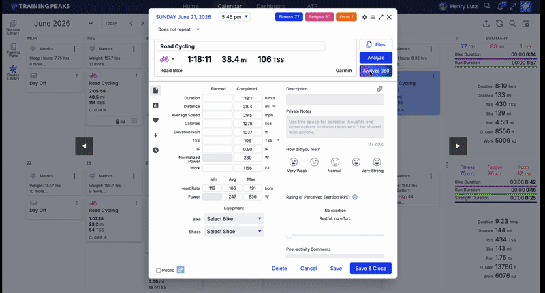Open the power lightning bolt section
Screen dimensions: 545x293
tap(155, 135)
